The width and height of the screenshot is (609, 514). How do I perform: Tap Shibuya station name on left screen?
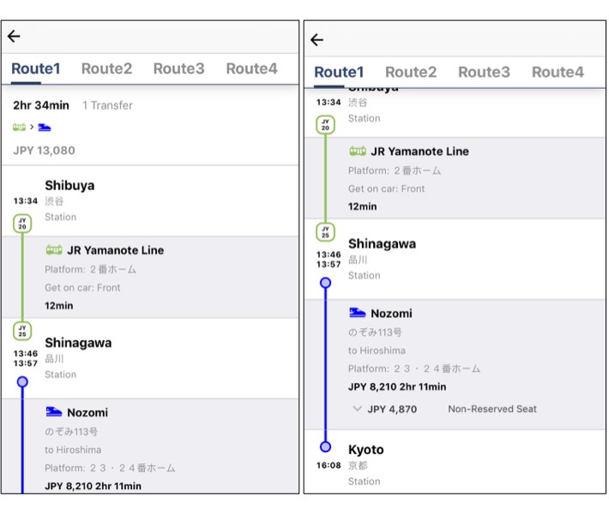(x=69, y=185)
